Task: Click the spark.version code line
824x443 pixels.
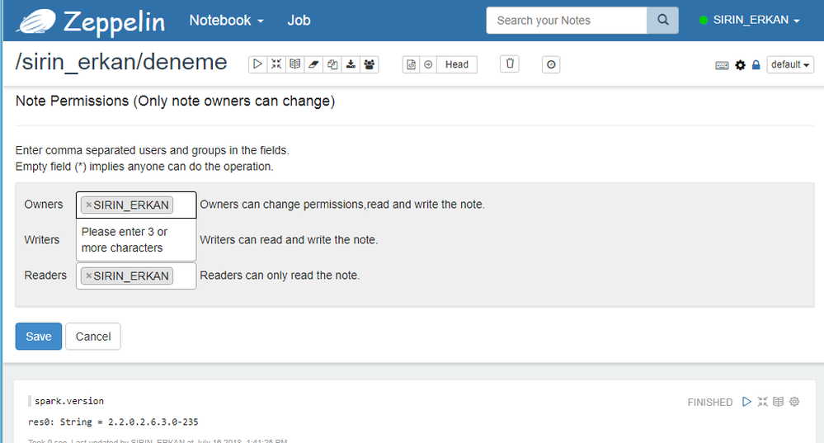Action: click(68, 401)
